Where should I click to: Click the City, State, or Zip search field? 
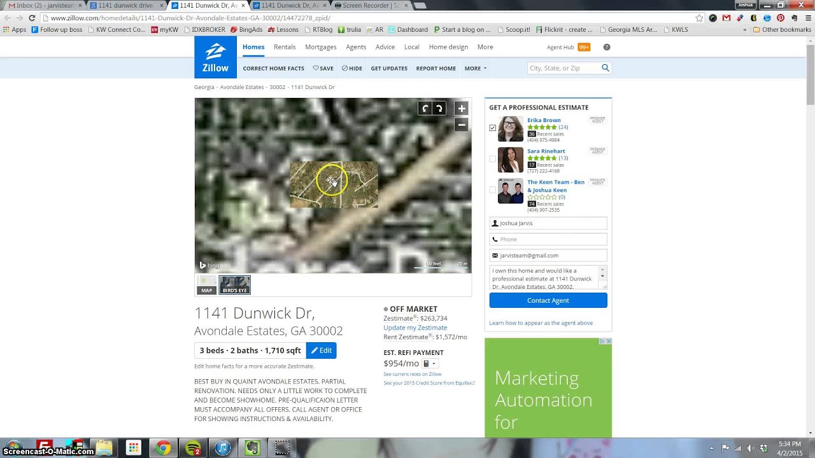pyautogui.click(x=563, y=68)
